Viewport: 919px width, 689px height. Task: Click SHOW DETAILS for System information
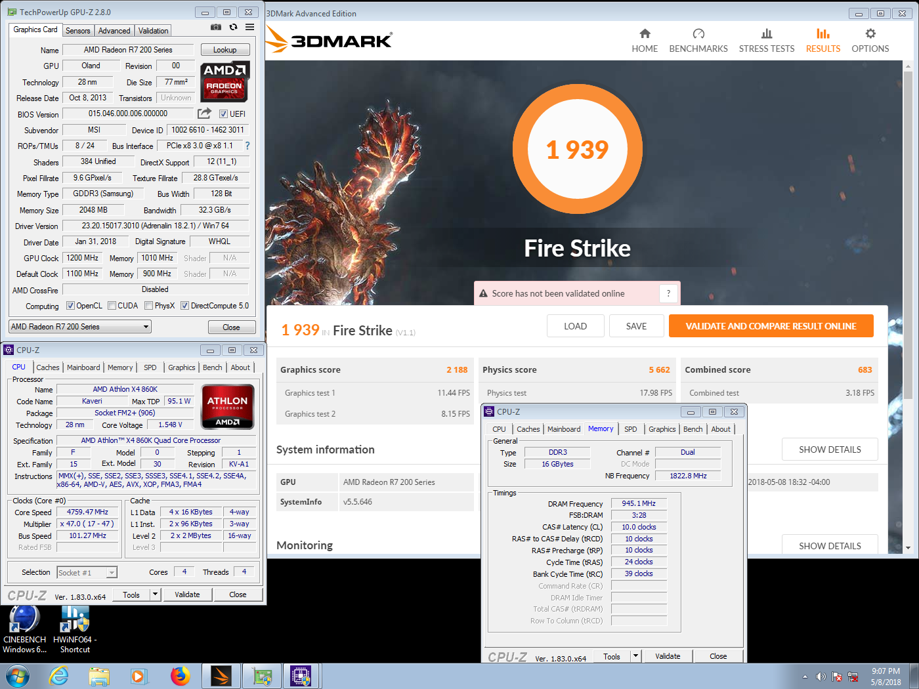[x=830, y=449]
